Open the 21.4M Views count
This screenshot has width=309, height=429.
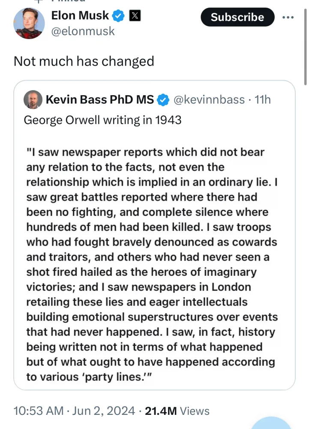click(x=177, y=411)
